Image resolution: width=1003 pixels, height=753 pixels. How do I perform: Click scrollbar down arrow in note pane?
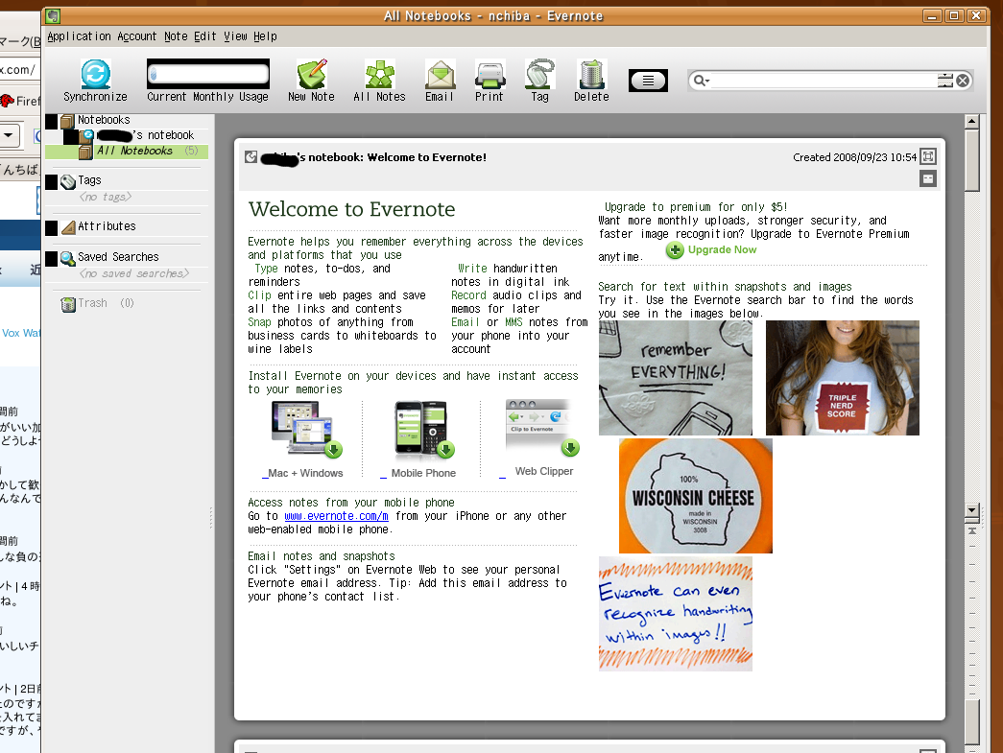[971, 510]
